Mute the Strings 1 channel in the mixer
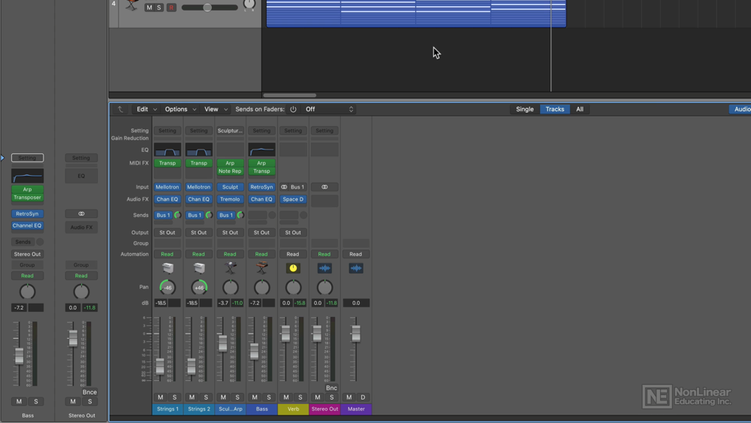 [160, 397]
